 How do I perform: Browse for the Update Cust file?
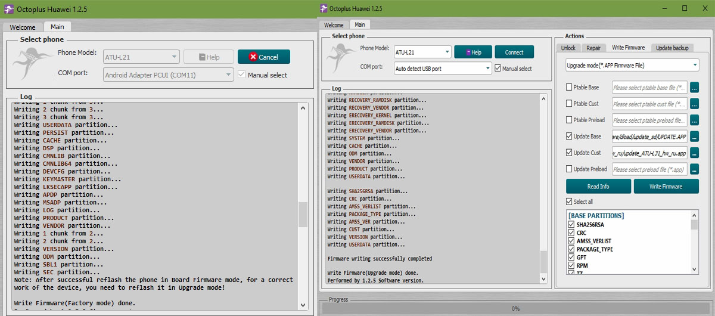tap(694, 153)
